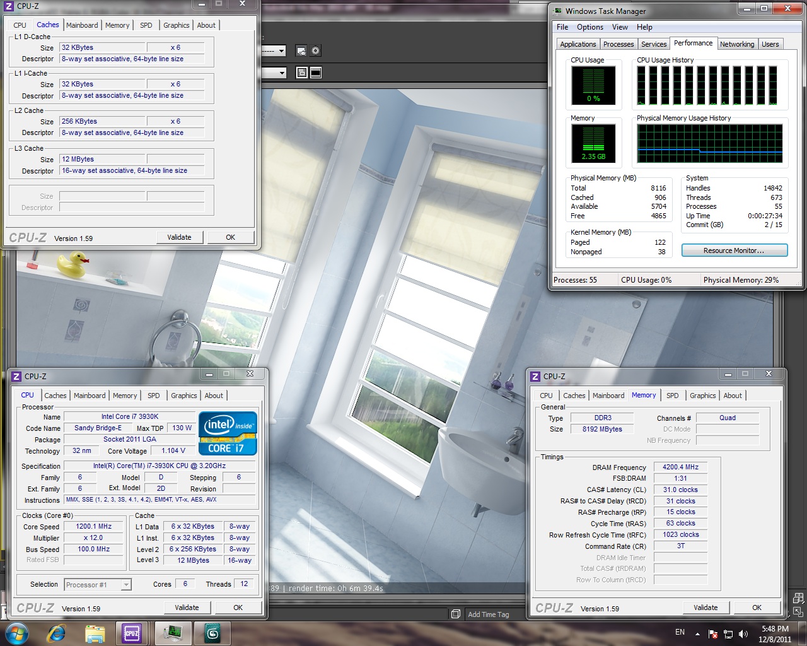Viewport: 807px width, 646px height.
Task: Open Windows Explorer from the taskbar
Action: point(95,633)
